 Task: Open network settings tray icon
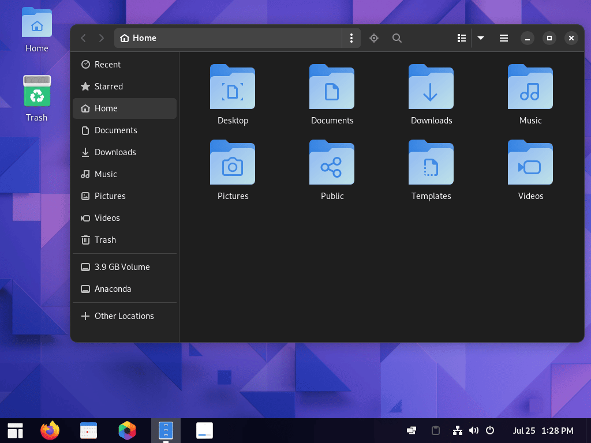457,430
